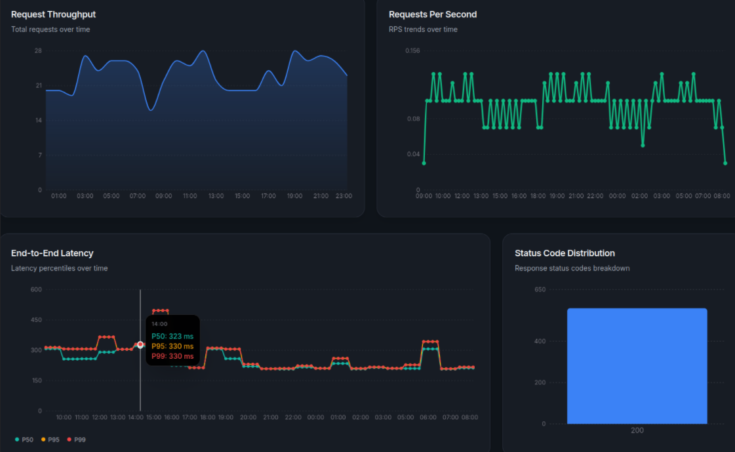The width and height of the screenshot is (735, 452).
Task: Click the End-to-End Latency chart header
Action: pyautogui.click(x=52, y=253)
